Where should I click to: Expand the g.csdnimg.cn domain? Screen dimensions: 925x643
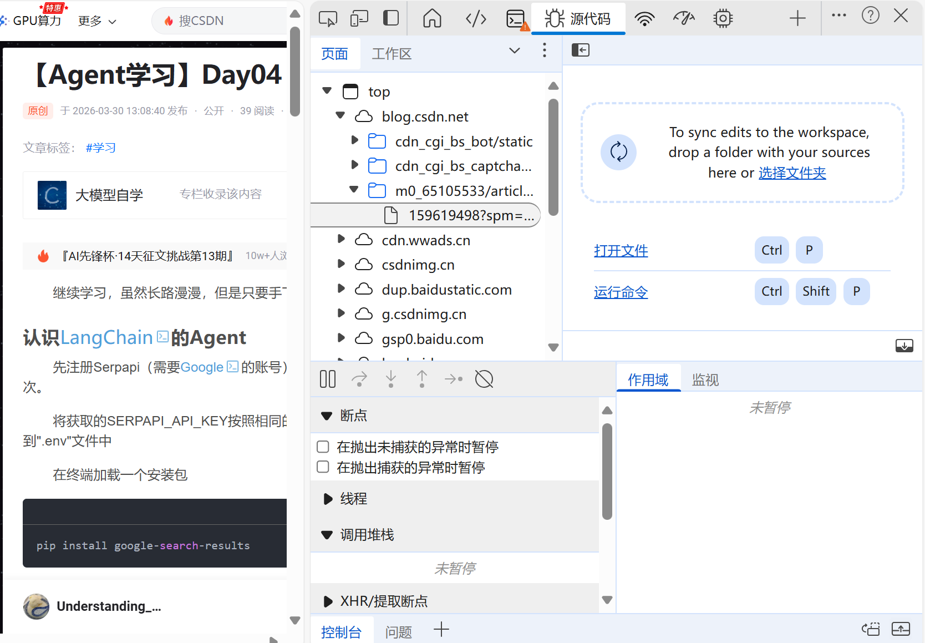(342, 313)
